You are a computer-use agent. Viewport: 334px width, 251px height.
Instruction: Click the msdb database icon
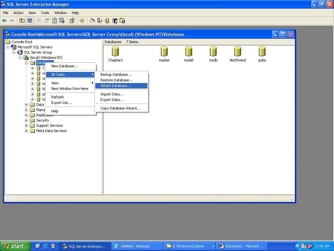[213, 52]
